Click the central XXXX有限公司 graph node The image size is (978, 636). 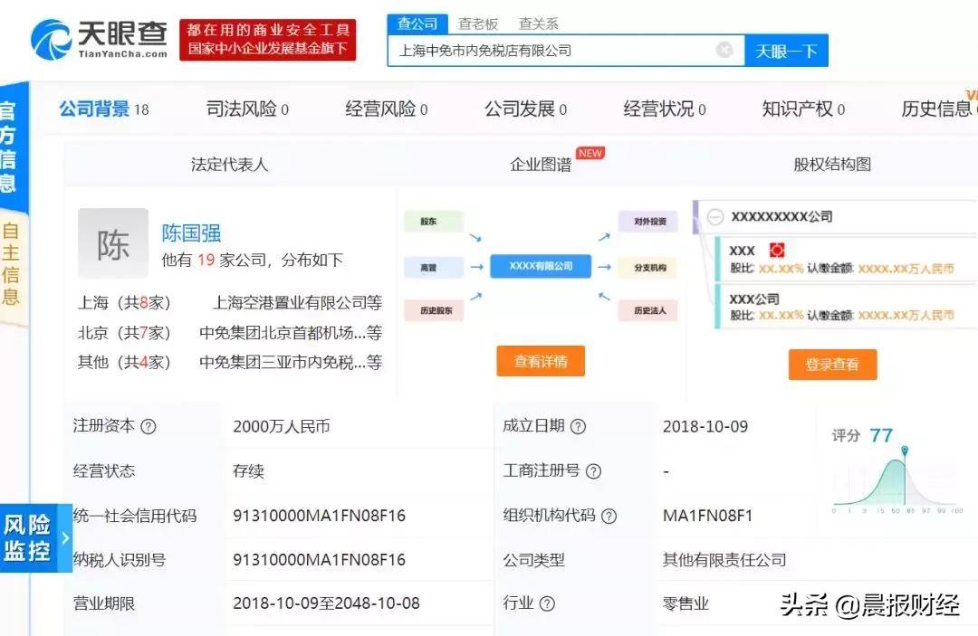pyautogui.click(x=541, y=266)
